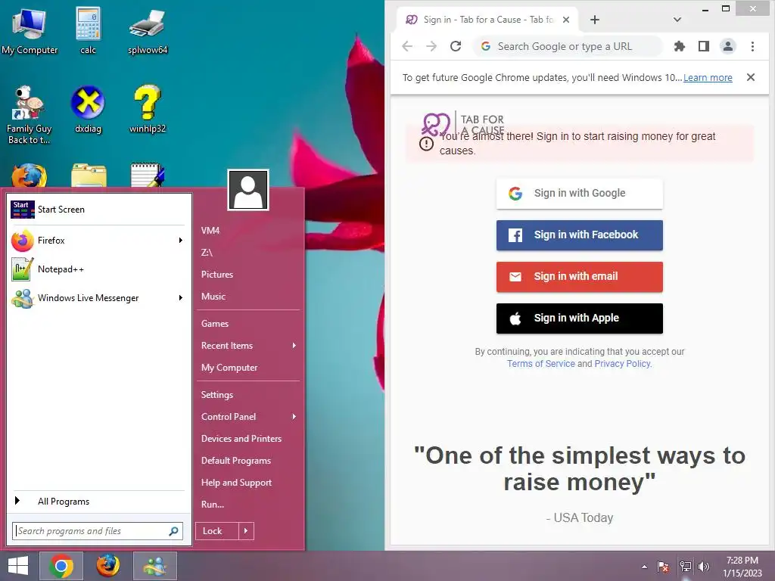
Task: Open Control Panel in the Start menu
Action: [x=229, y=417]
